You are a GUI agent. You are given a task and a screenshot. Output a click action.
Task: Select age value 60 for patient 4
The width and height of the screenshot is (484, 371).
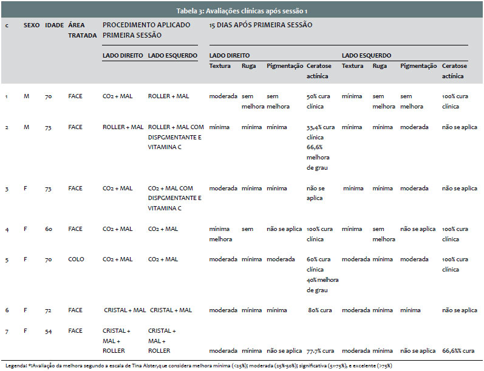[49, 229]
